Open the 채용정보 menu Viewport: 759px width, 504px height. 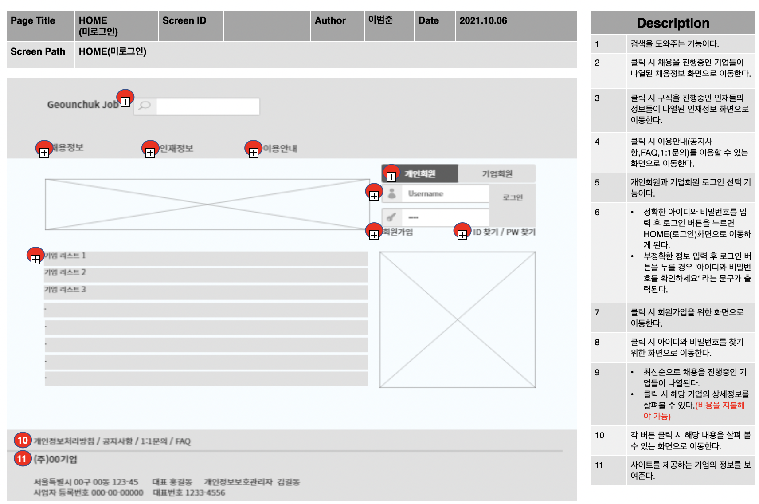(x=67, y=147)
